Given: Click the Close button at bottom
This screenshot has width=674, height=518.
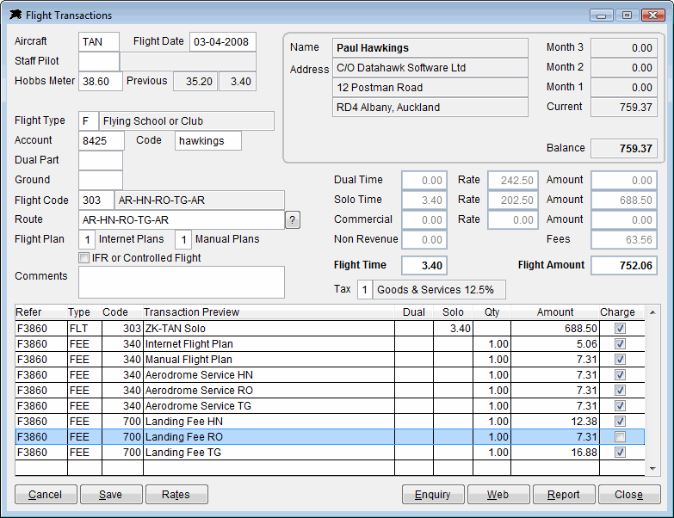Looking at the screenshot, I should (x=629, y=495).
